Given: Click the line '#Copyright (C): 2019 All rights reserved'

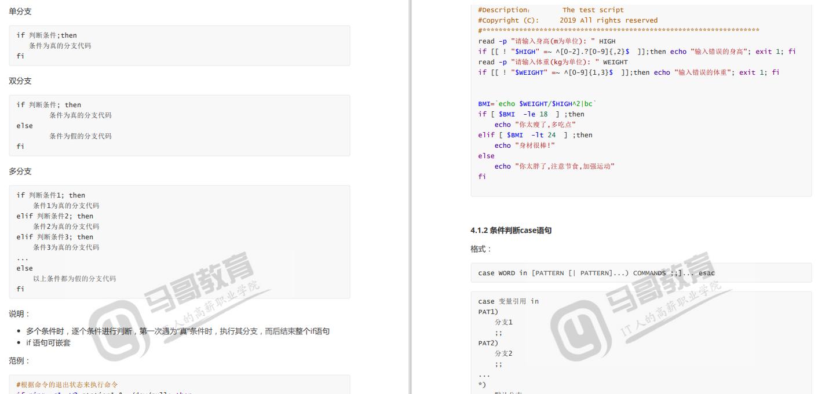Looking at the screenshot, I should tap(568, 20).
